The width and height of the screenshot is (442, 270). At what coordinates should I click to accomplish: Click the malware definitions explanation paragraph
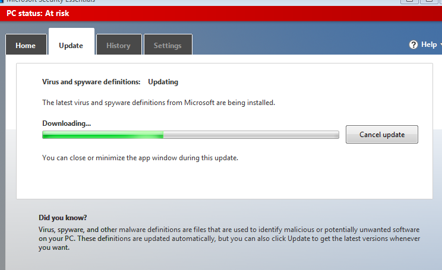click(x=229, y=239)
